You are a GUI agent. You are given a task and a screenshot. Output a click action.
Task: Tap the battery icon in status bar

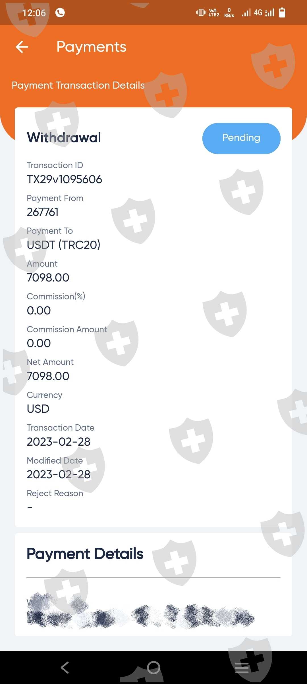pos(282,13)
